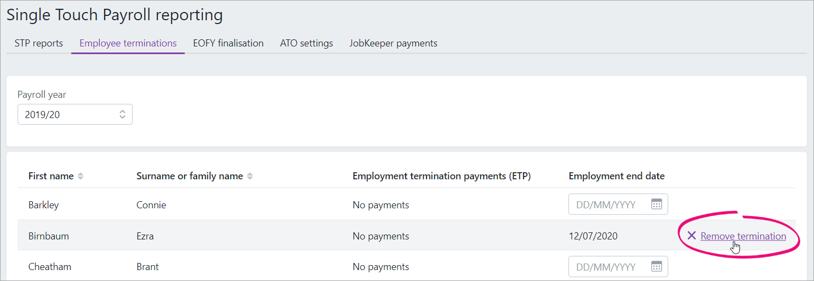Open the JobKeeper payments tab

tap(393, 43)
